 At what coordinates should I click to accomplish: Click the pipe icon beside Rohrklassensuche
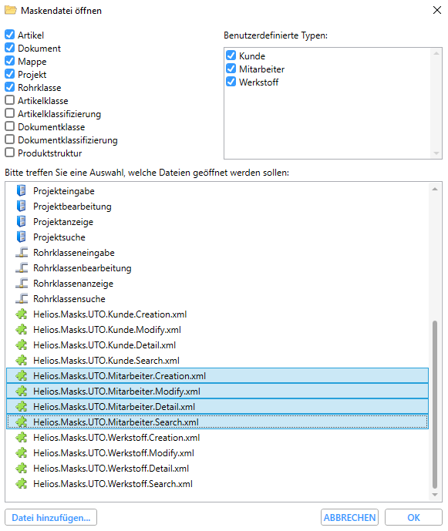click(x=22, y=299)
